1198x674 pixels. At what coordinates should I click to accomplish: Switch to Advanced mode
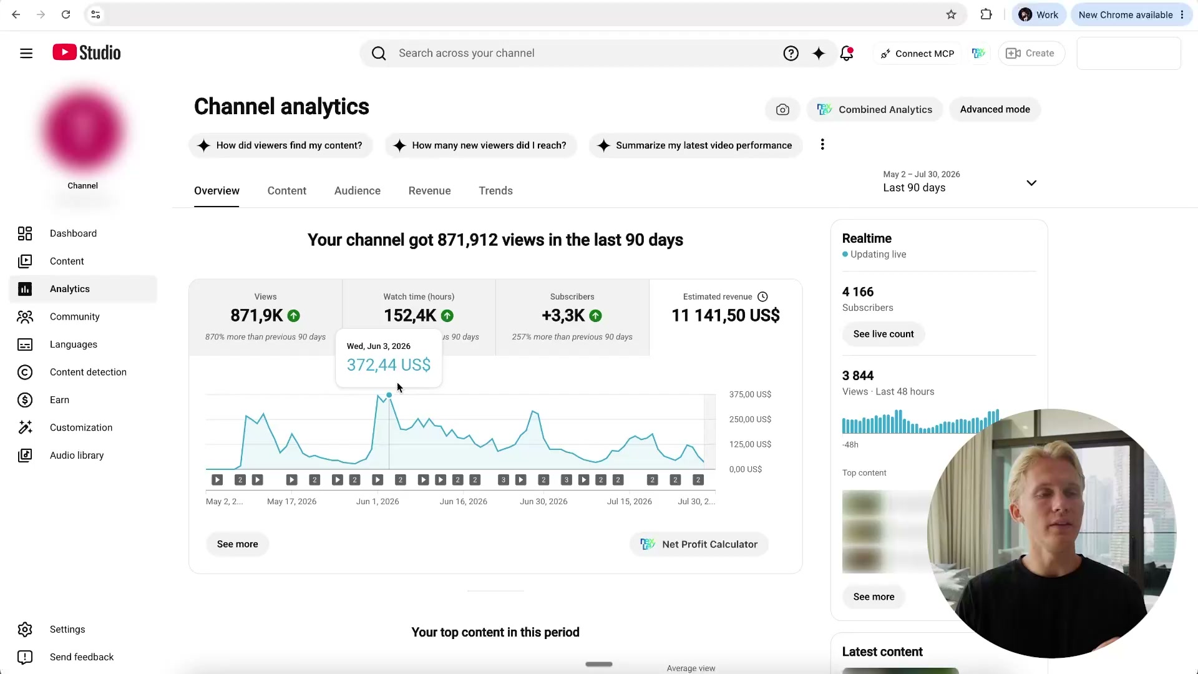(x=995, y=110)
